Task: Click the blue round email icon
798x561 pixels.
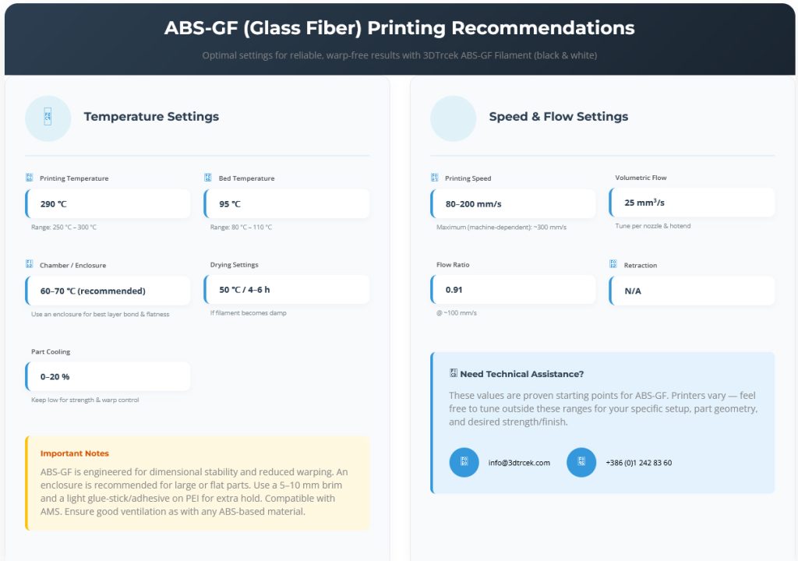Action: click(464, 462)
